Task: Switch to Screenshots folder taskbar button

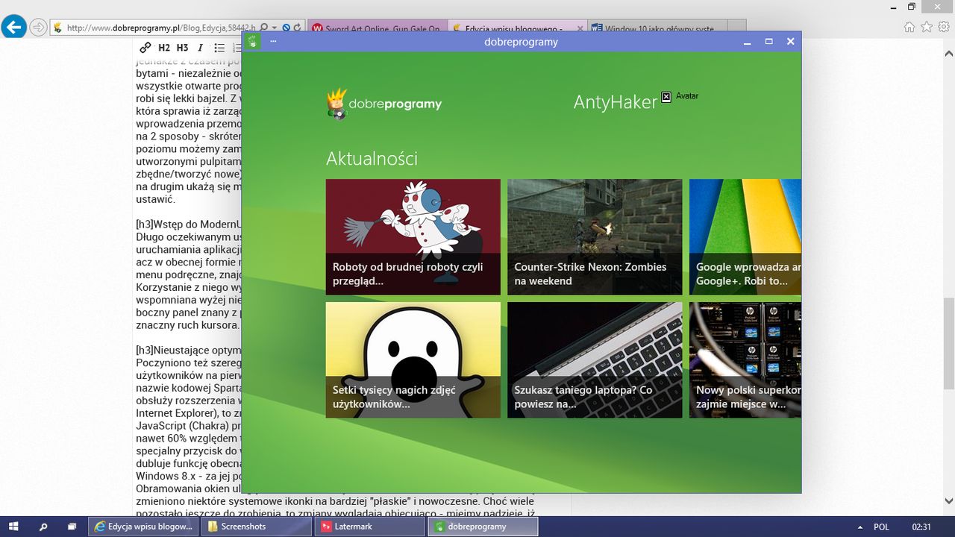Action: [257, 527]
